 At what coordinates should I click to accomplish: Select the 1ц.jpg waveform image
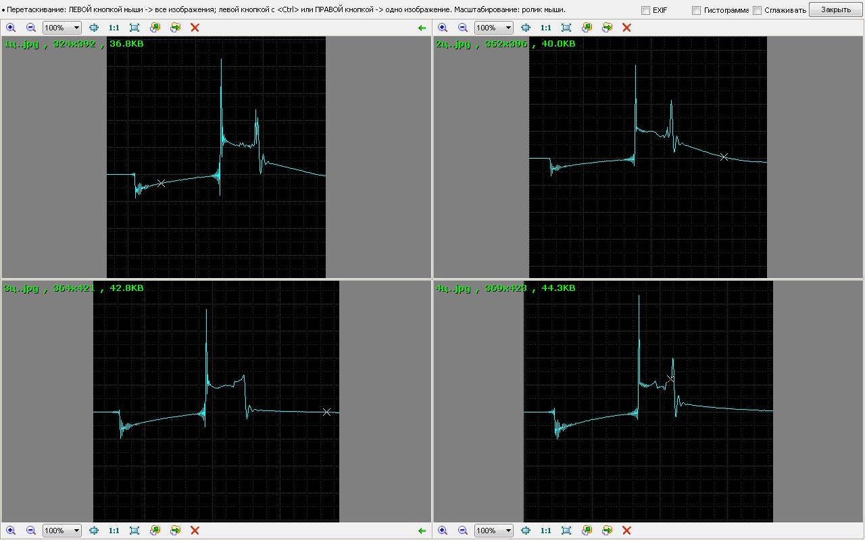216,157
